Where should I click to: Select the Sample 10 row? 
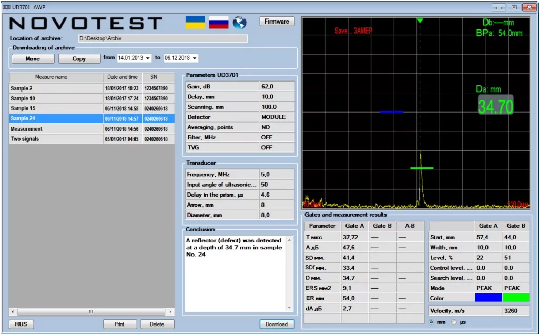[92, 98]
